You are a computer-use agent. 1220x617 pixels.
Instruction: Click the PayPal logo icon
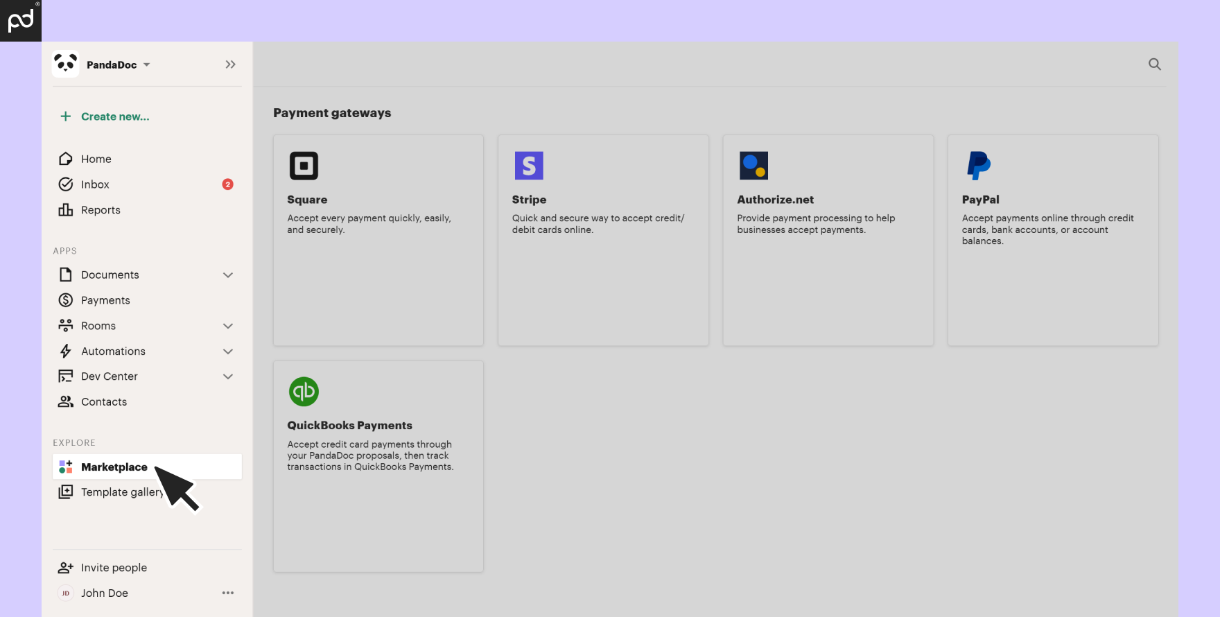[979, 166]
